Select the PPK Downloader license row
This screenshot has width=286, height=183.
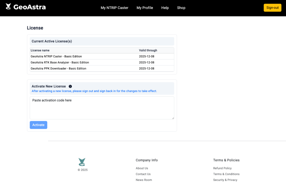pyautogui.click(x=102, y=69)
